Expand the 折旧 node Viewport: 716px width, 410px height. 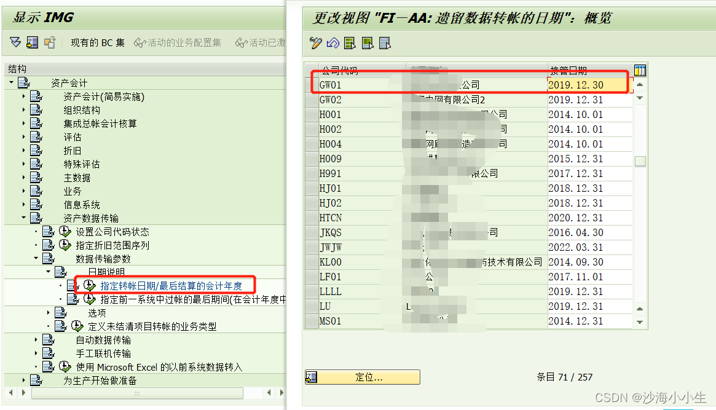(24, 150)
